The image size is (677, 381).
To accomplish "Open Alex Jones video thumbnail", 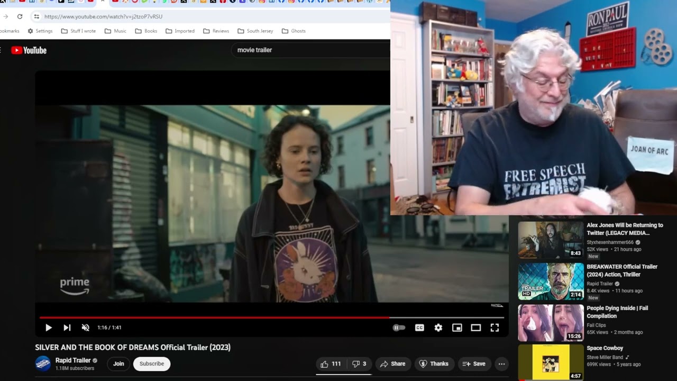I will pos(551,240).
